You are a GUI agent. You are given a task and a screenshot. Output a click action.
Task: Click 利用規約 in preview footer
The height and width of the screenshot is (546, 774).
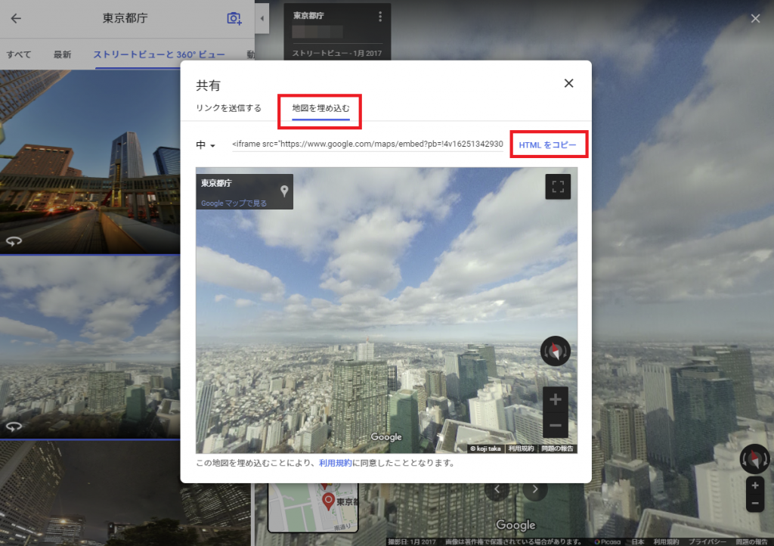pos(521,448)
